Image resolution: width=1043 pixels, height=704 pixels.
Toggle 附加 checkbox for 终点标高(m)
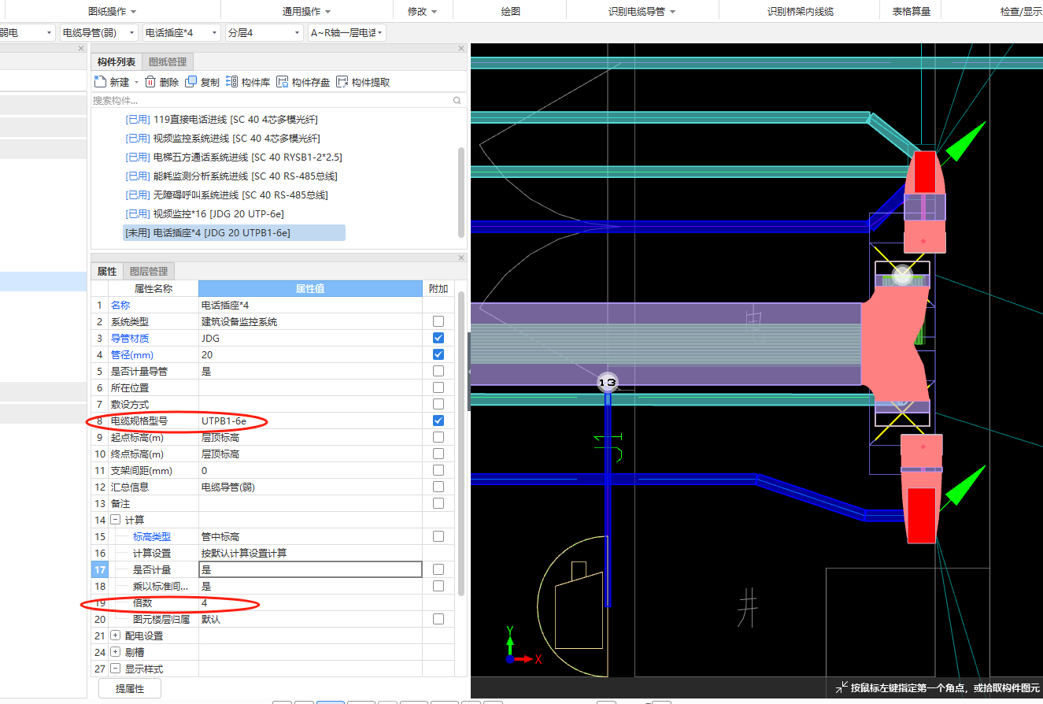point(438,454)
